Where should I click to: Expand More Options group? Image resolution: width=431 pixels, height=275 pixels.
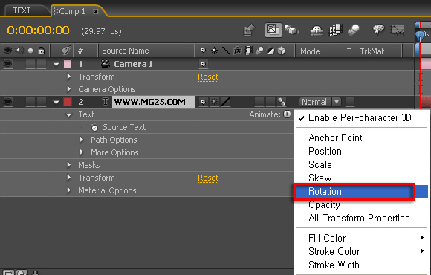pos(82,152)
